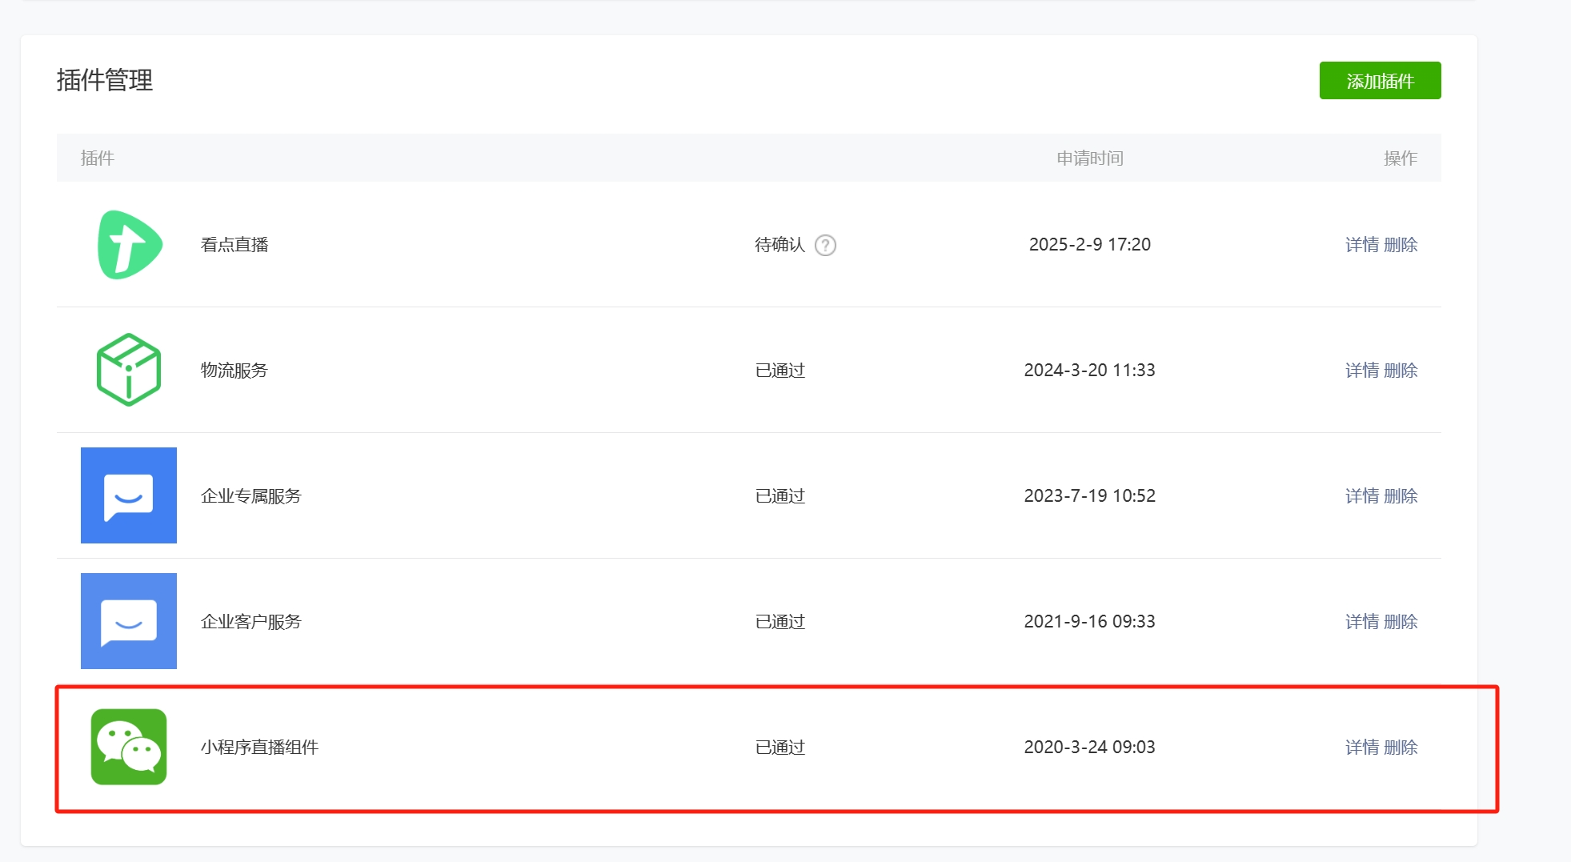The width and height of the screenshot is (1571, 862).
Task: Click the 操作 column header
Action: point(1401,158)
